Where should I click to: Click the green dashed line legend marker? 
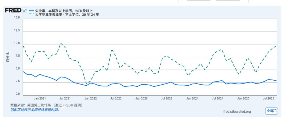[32, 15]
